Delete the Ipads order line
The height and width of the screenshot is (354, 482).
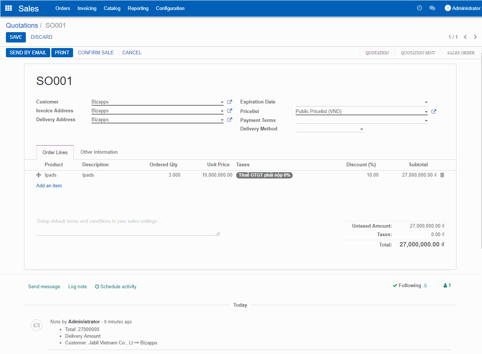click(442, 175)
